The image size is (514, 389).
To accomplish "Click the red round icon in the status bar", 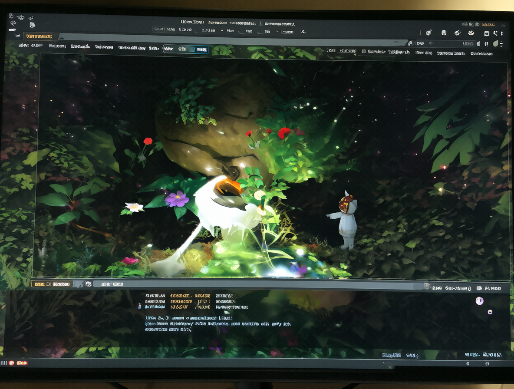I will pyautogui.click(x=11, y=363).
